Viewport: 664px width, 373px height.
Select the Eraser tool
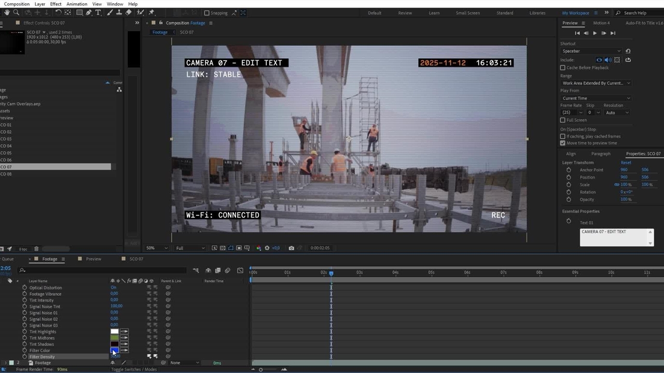(129, 12)
